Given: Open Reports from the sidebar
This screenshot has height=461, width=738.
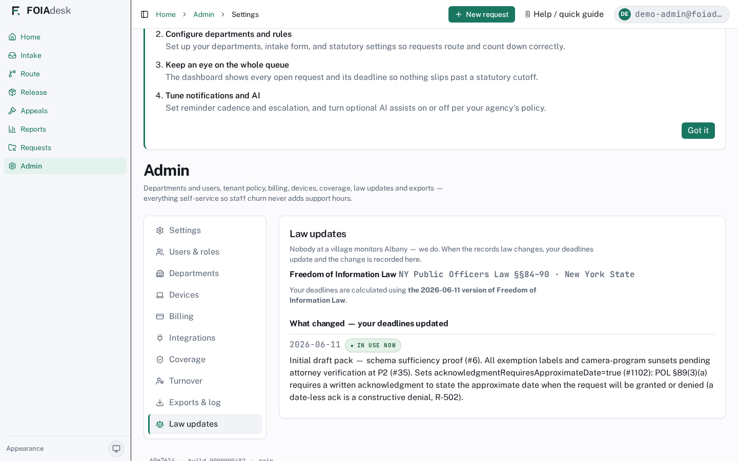Looking at the screenshot, I should click(x=65, y=129).
